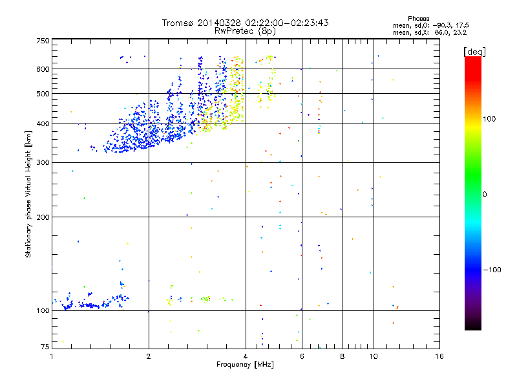The image size is (517, 388).
Task: Click x-axis tick label '10'
Action: tap(374, 356)
